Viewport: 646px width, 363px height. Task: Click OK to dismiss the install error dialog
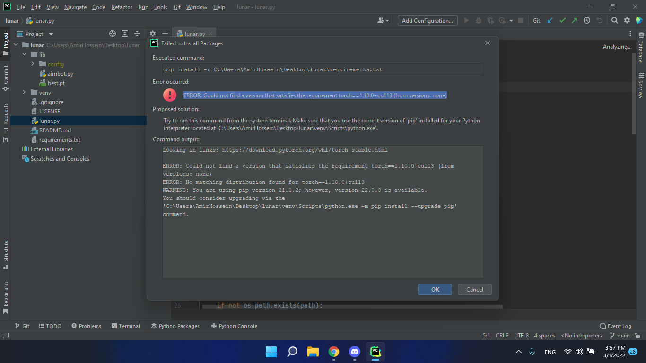435,289
